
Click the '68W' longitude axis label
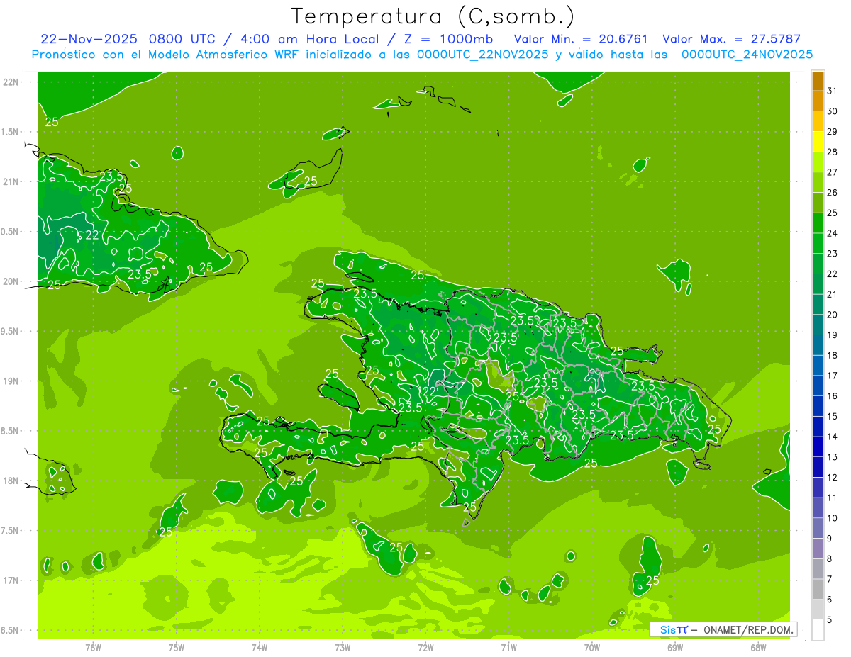[x=758, y=647]
